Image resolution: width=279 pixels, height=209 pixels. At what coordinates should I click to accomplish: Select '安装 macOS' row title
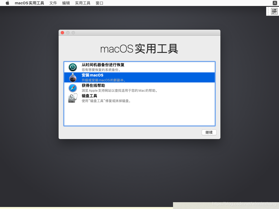point(93,75)
